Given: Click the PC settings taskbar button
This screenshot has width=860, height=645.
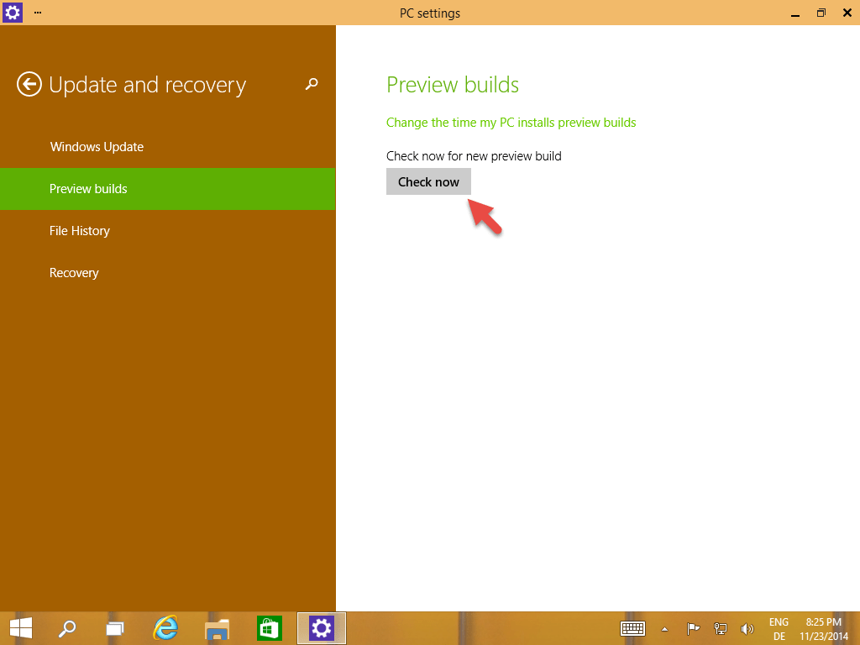Looking at the screenshot, I should click(x=321, y=628).
